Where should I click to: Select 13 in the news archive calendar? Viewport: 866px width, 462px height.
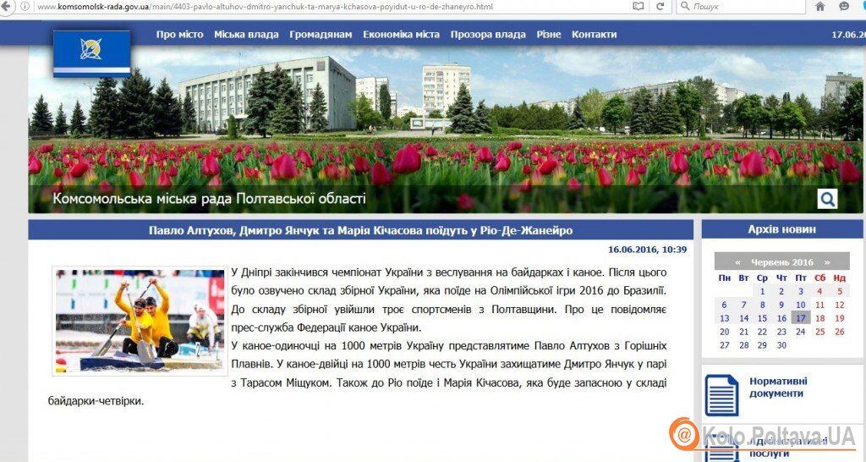725,318
